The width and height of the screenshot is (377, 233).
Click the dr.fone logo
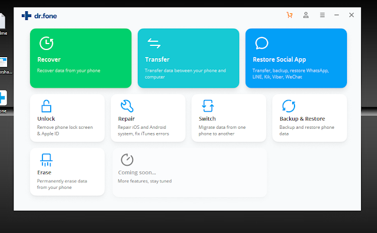[39, 16]
